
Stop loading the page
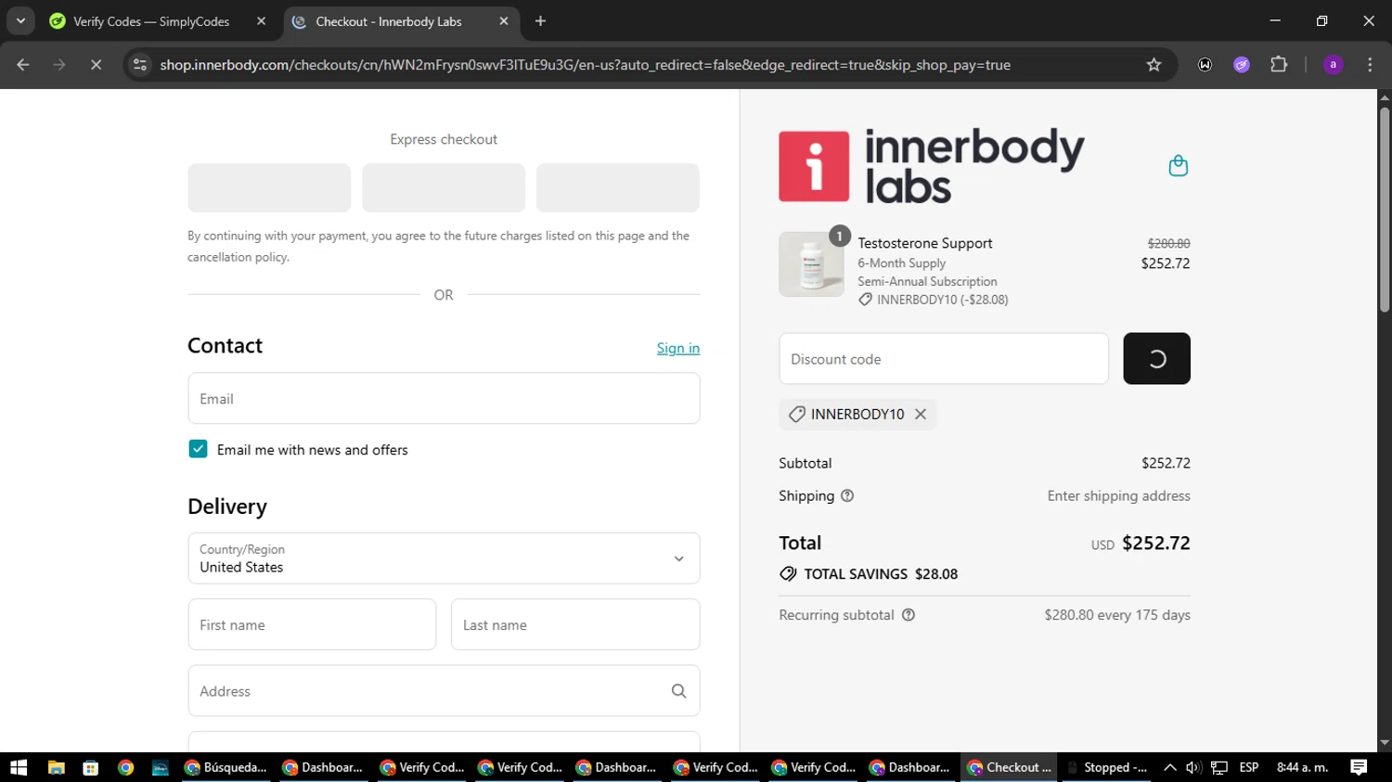click(x=96, y=65)
